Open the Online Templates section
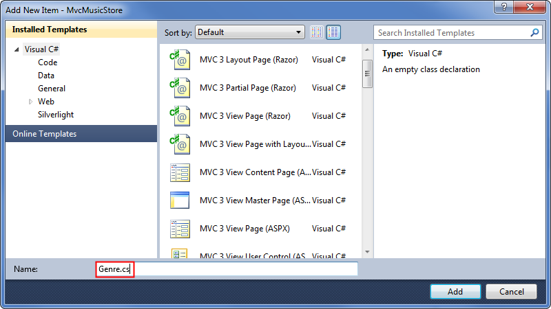 pos(44,134)
